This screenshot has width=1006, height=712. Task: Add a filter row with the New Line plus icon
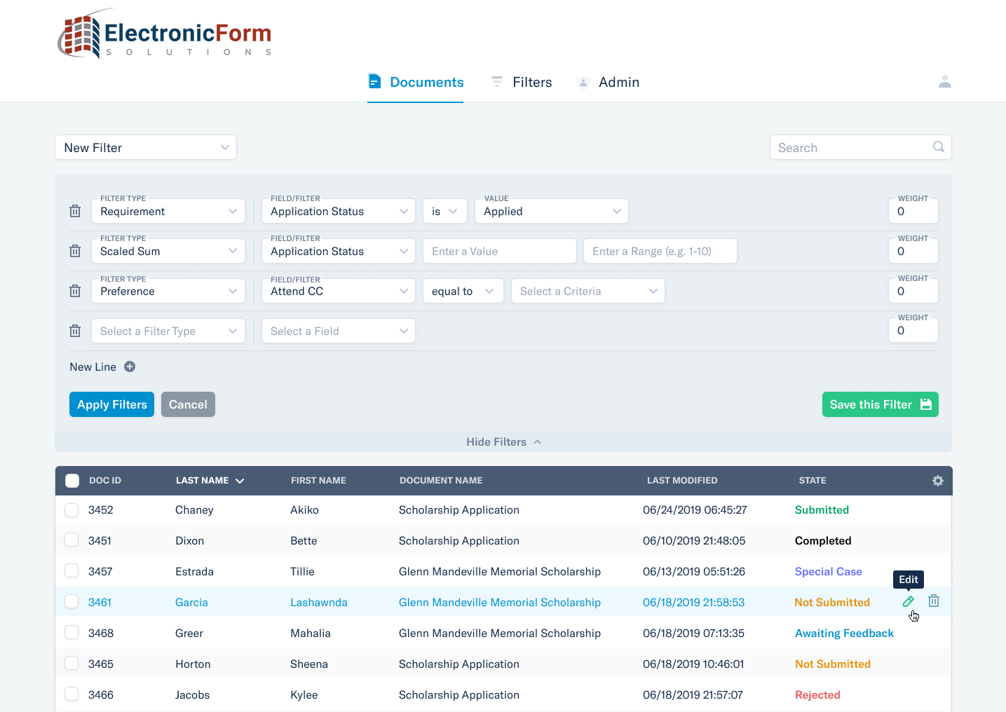[x=130, y=366]
